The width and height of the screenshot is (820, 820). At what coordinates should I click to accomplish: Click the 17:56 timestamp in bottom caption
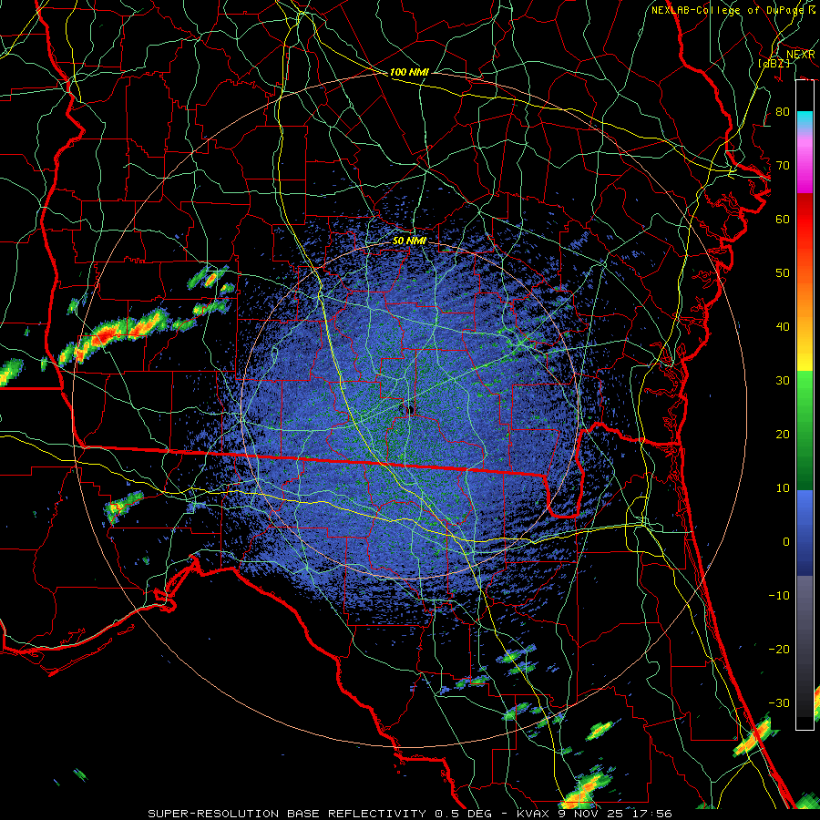(651, 814)
